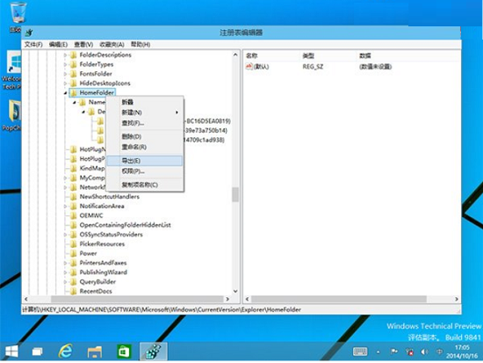Open the 帮助(H) menu
Image resolution: width=483 pixels, height=363 pixels.
point(141,45)
